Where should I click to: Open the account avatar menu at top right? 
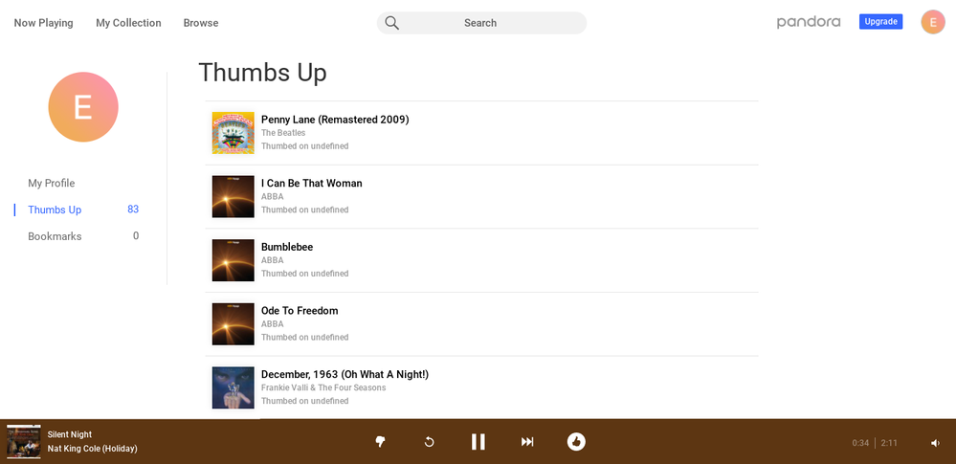932,22
